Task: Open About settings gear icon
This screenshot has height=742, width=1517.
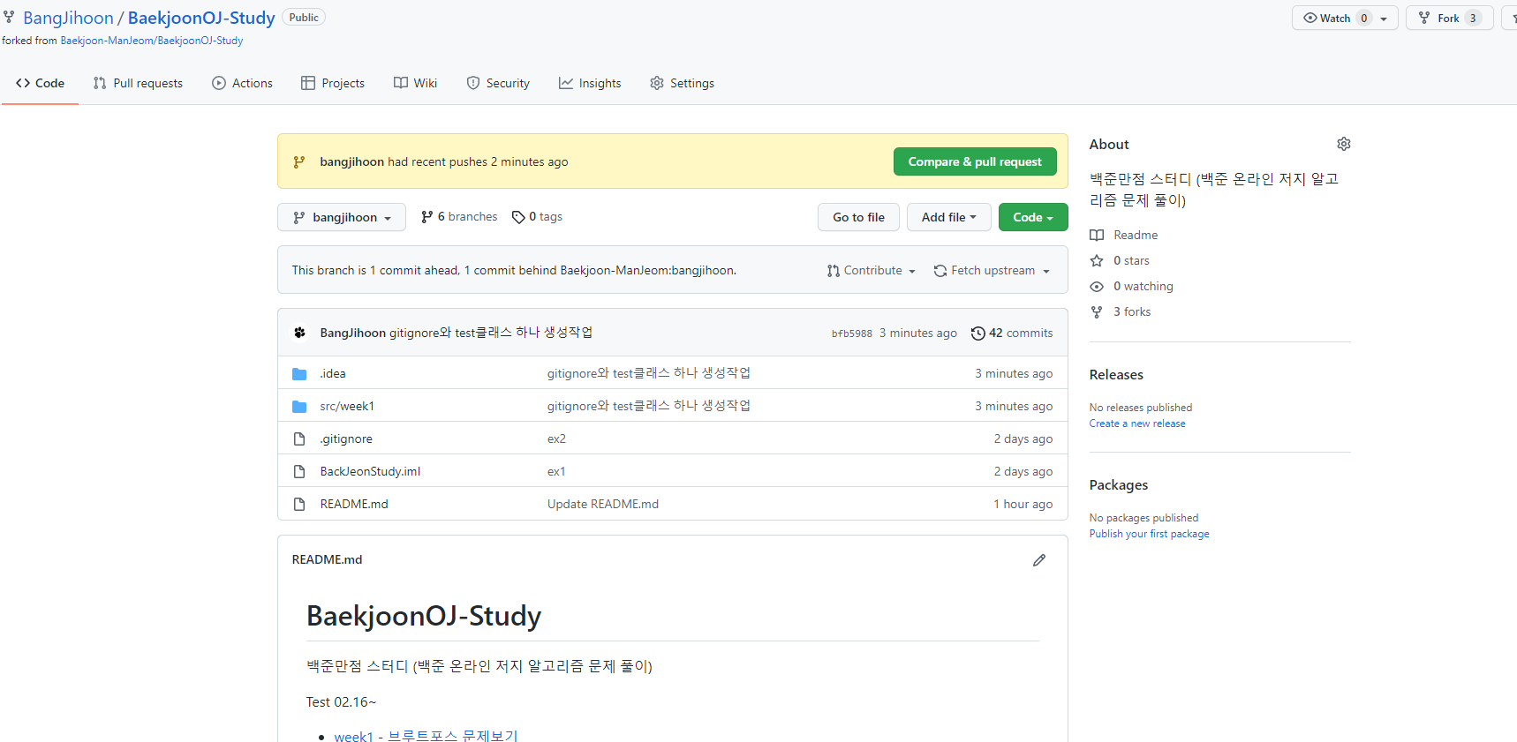Action: [x=1344, y=144]
